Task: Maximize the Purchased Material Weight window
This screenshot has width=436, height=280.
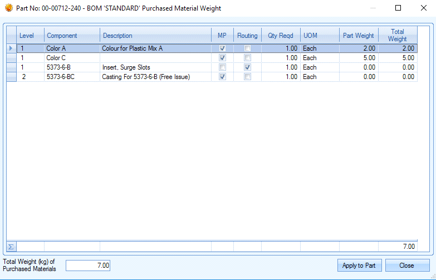Action: 398,8
